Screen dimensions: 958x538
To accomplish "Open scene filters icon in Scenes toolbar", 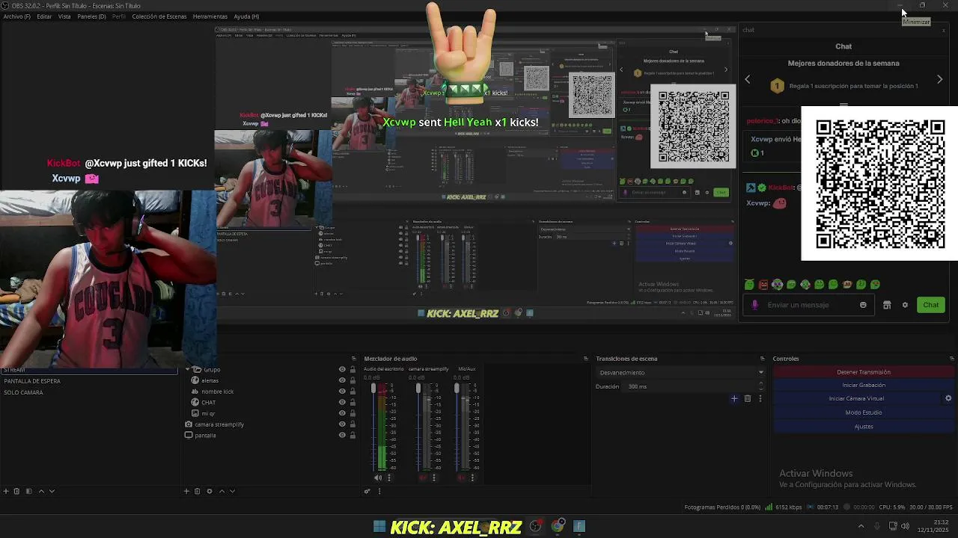I will point(28,491).
